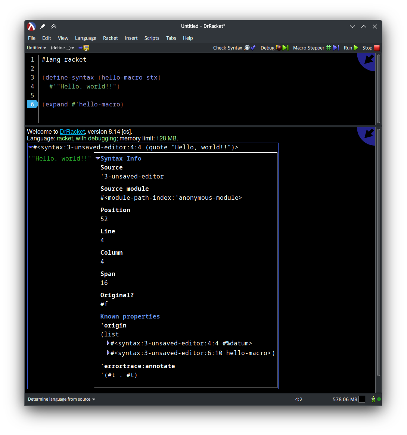
Task: Click the Check Syntax magnifier icon
Action: pos(247,48)
